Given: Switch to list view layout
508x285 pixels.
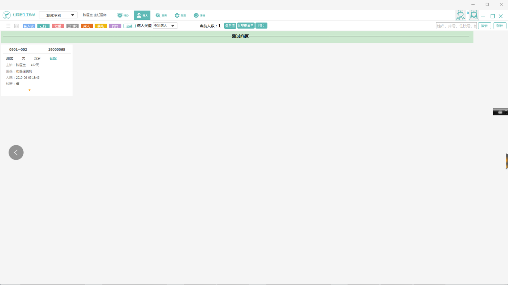Looking at the screenshot, I should [x=8, y=26].
